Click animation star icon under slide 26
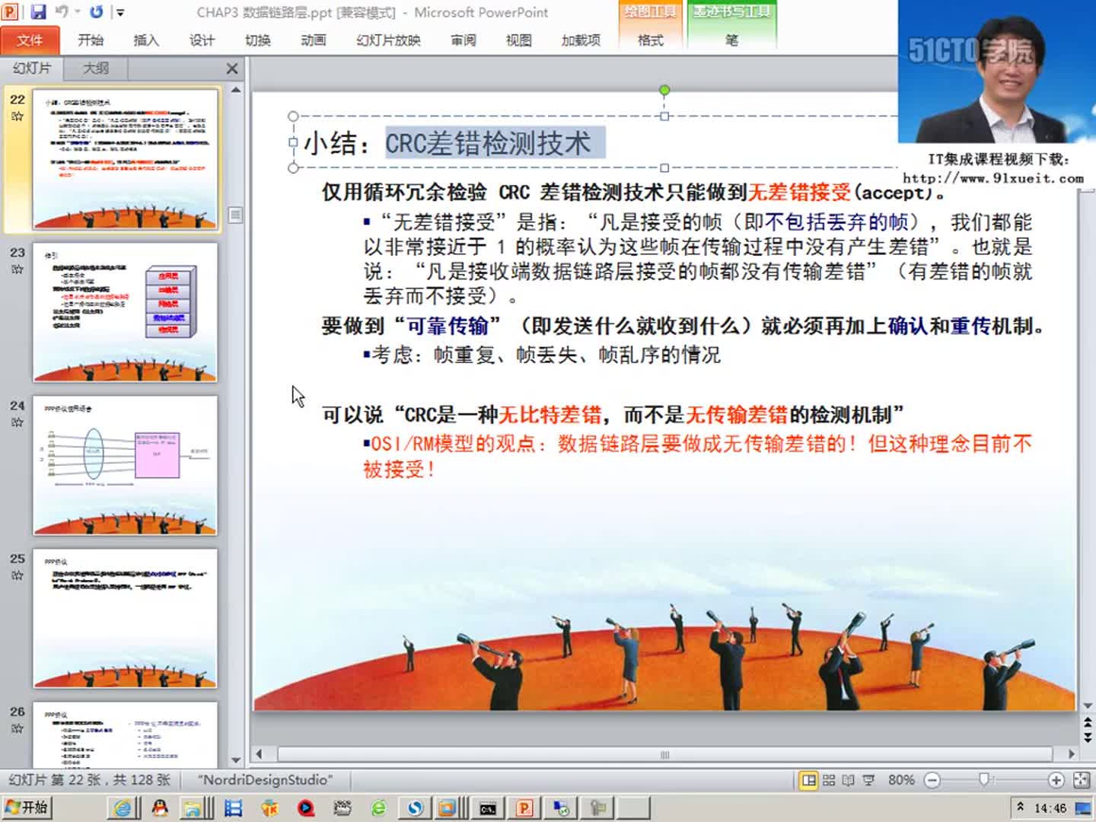 [18, 728]
